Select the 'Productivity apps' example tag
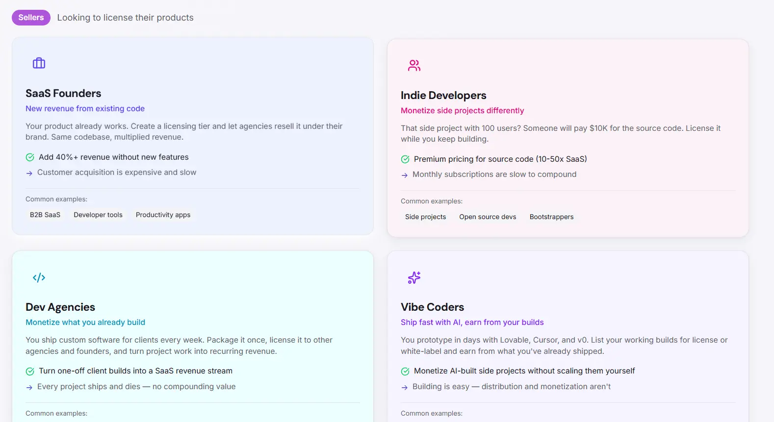 163,215
